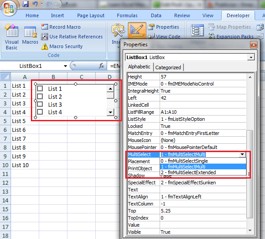Image resolution: width=265 pixels, height=239 pixels.
Task: Select column B header
Action: click(x=53, y=77)
